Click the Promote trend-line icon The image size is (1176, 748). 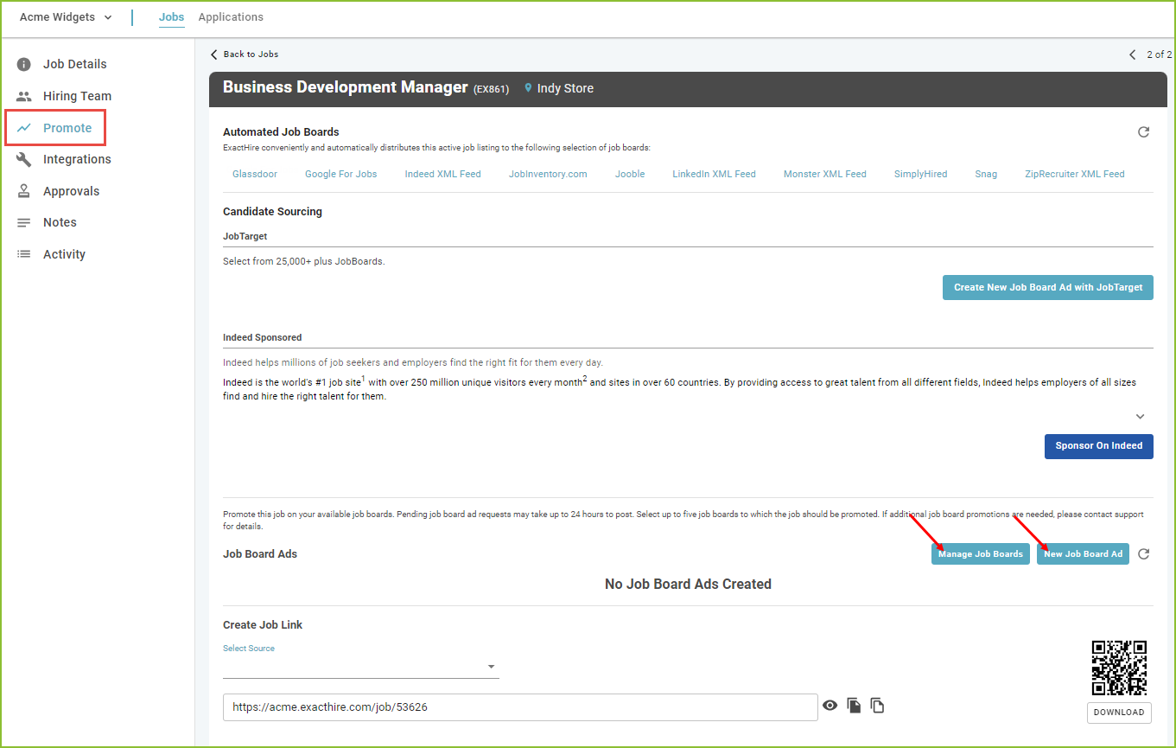pyautogui.click(x=24, y=128)
